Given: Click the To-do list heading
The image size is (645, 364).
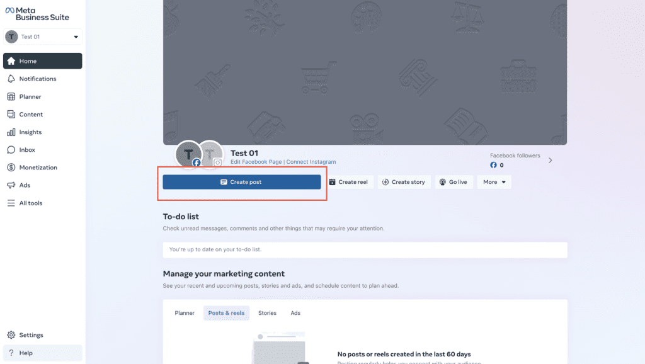Looking at the screenshot, I should coord(181,217).
